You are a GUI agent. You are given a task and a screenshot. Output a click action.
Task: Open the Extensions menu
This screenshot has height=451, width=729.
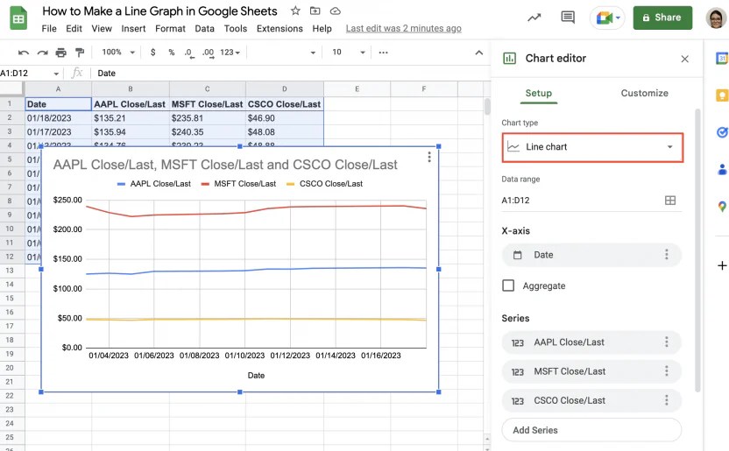pos(280,29)
